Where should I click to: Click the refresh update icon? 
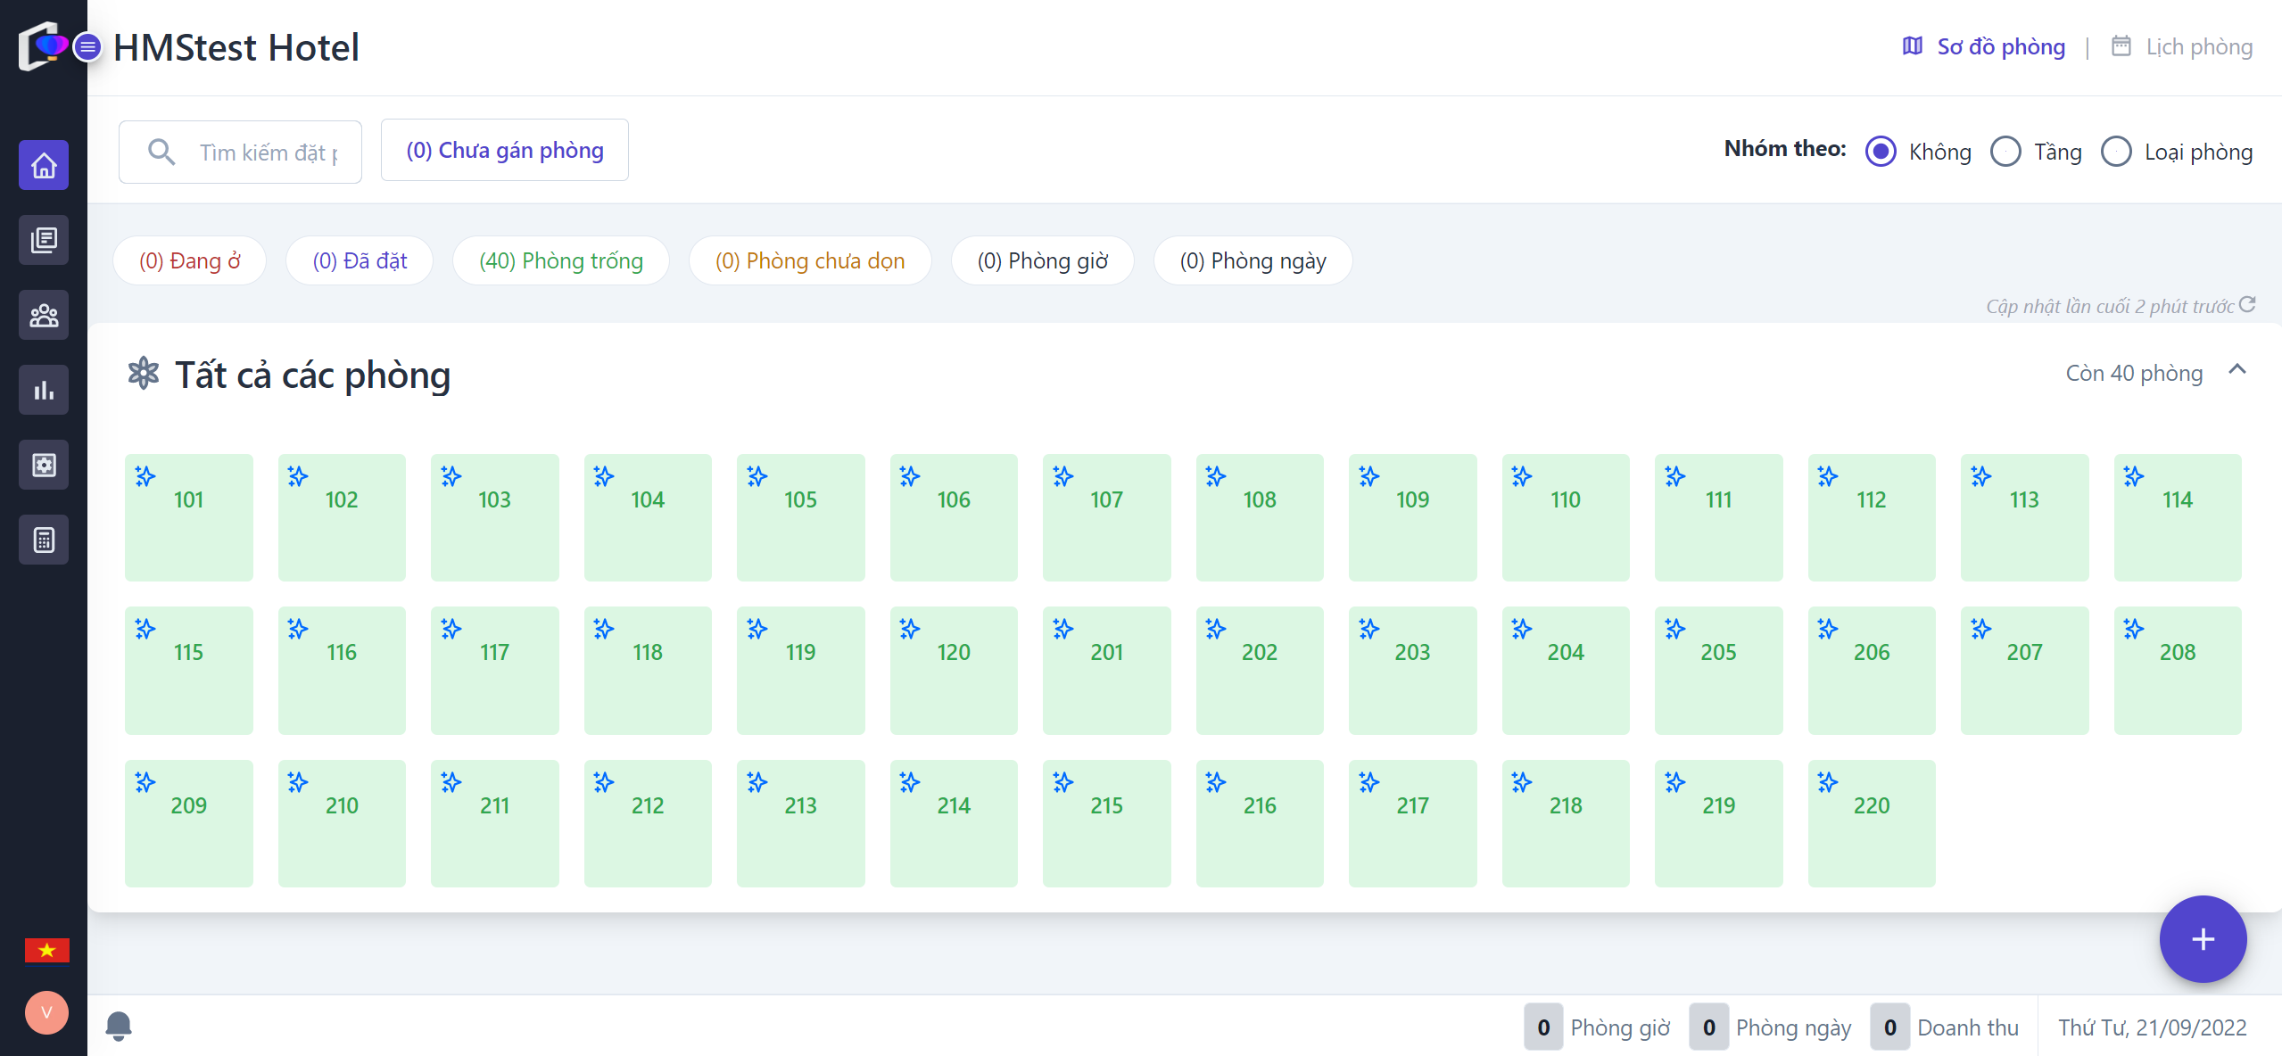pos(2247,305)
